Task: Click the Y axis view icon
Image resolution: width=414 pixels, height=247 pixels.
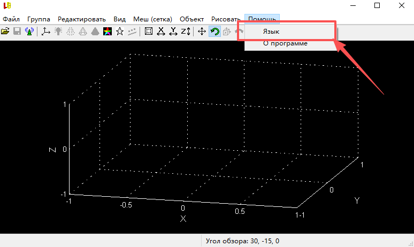Action: [173, 32]
